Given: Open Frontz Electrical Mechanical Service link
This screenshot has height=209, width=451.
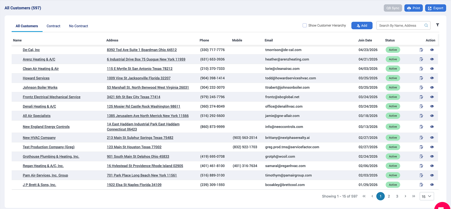Looking at the screenshot, I should (x=51, y=97).
